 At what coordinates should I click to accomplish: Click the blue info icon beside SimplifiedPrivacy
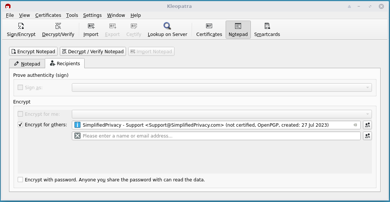[77, 125]
